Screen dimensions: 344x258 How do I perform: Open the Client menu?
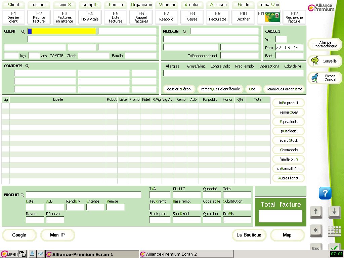13,5
